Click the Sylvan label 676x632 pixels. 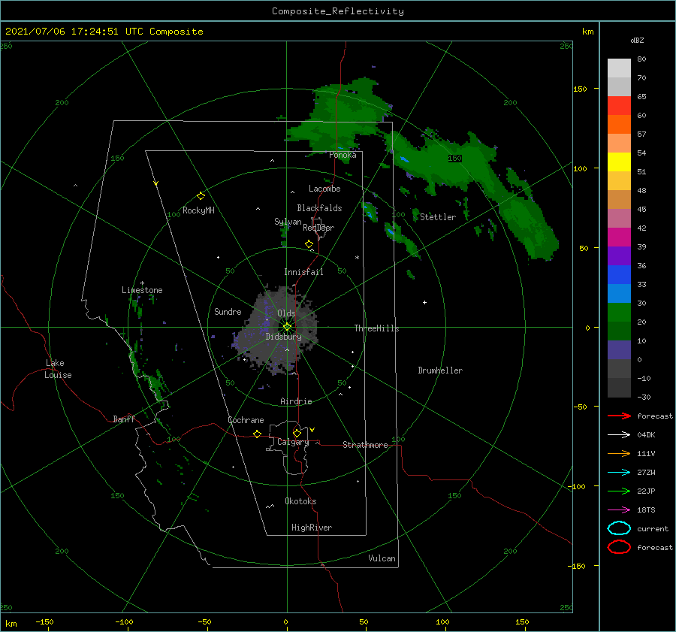pyautogui.click(x=288, y=222)
